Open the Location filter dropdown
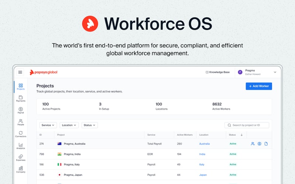 tap(69, 125)
